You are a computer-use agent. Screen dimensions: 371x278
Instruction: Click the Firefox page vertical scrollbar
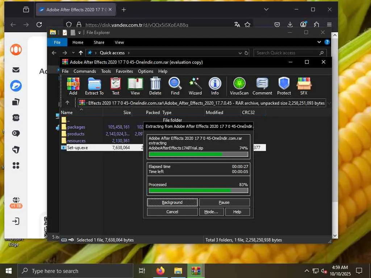coord(335,135)
